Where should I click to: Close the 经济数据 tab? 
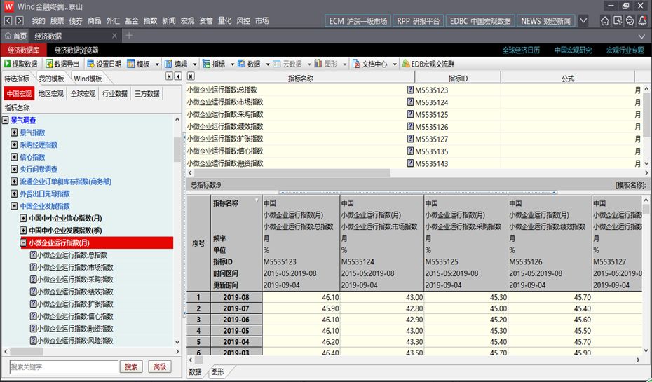[x=114, y=36]
